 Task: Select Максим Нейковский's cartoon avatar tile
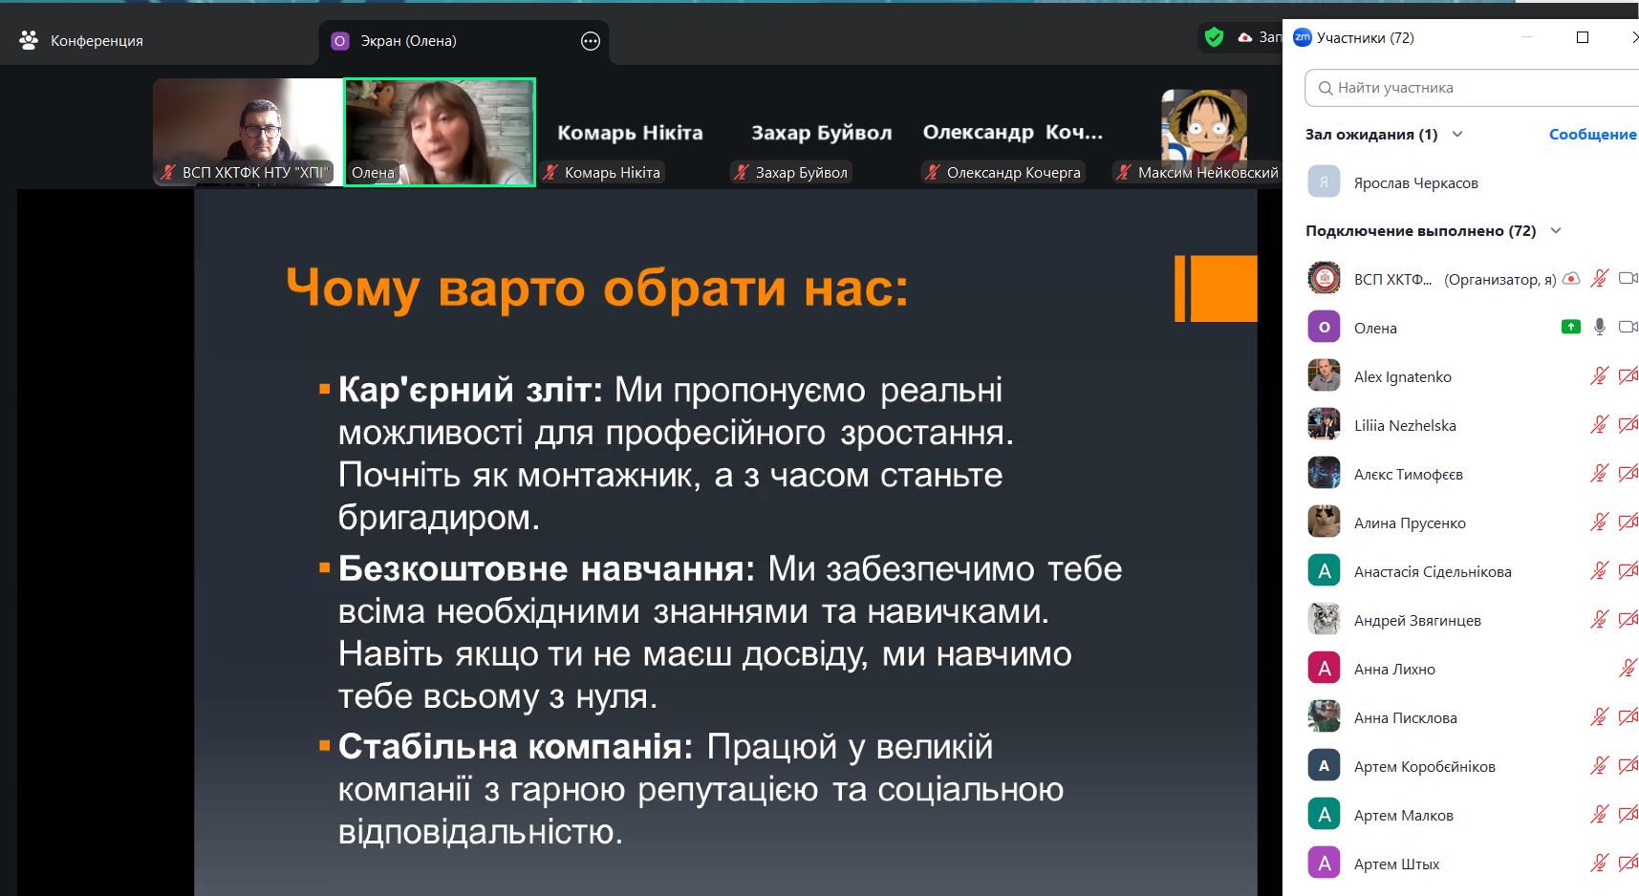point(1203,129)
